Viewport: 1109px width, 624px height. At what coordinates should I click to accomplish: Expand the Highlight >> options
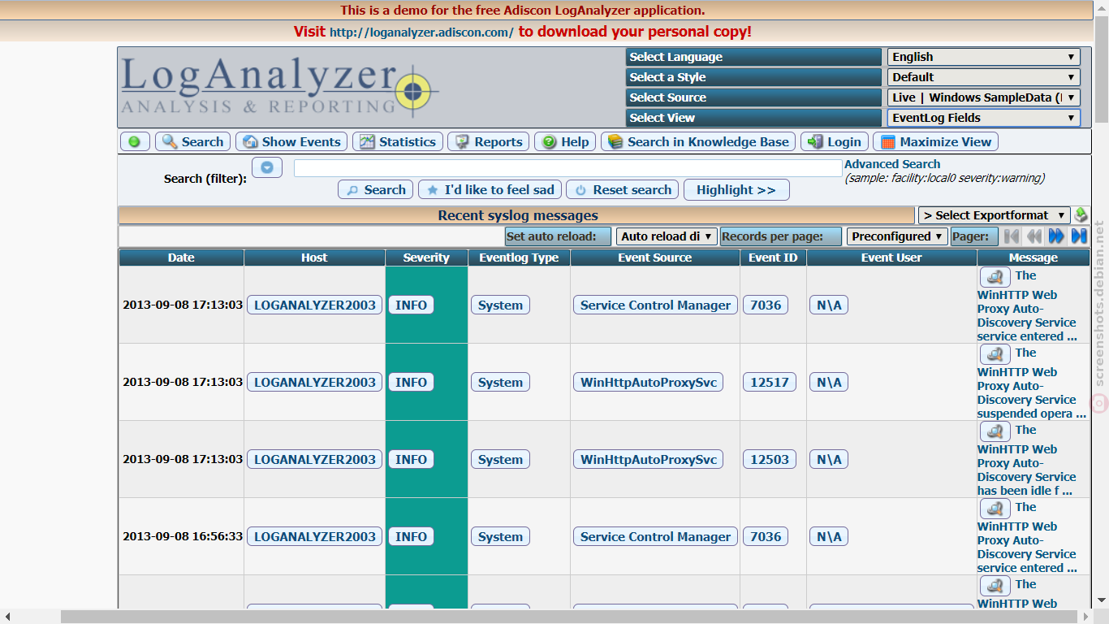[x=736, y=189]
